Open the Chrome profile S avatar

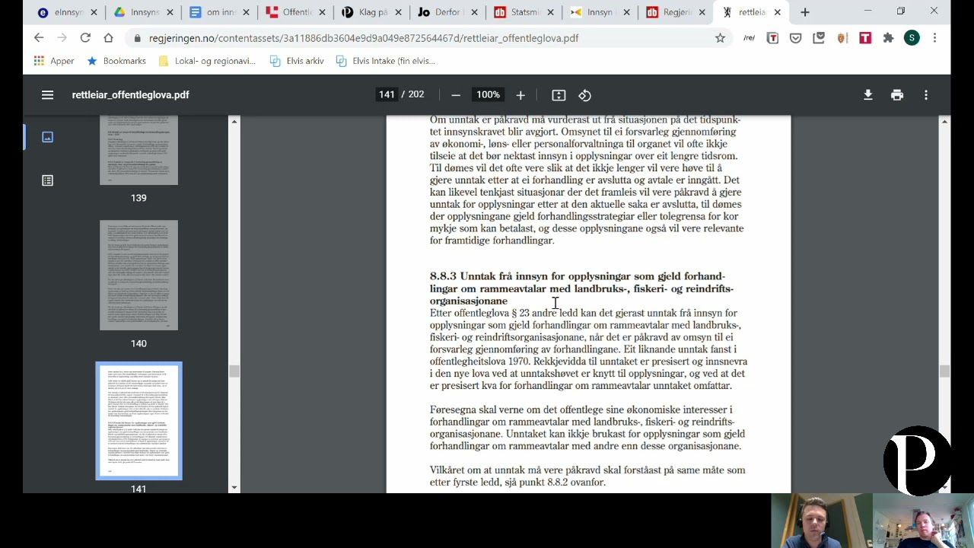[912, 37]
